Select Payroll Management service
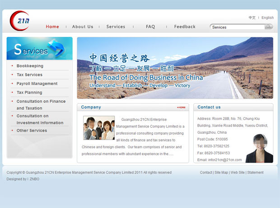 click(x=37, y=84)
